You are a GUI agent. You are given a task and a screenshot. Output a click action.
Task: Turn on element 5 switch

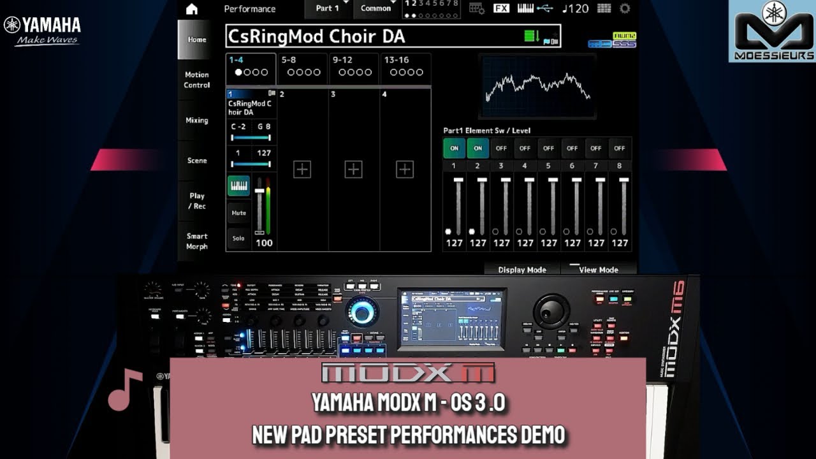click(x=549, y=148)
